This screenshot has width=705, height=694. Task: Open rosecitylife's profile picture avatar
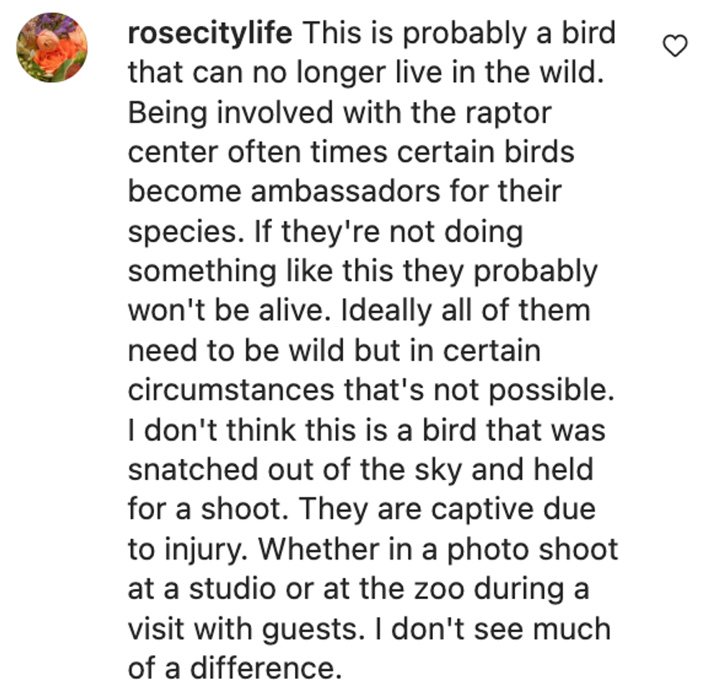point(52,47)
